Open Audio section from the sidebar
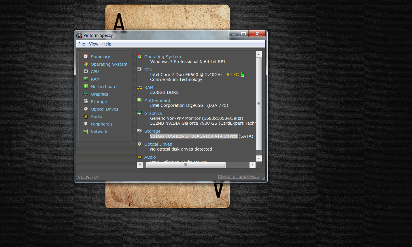 coord(97,117)
